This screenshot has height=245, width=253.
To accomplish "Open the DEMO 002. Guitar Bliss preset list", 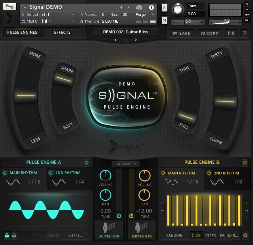I will pos(125,32).
